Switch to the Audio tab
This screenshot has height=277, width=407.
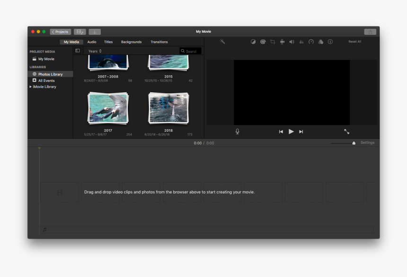click(x=92, y=42)
